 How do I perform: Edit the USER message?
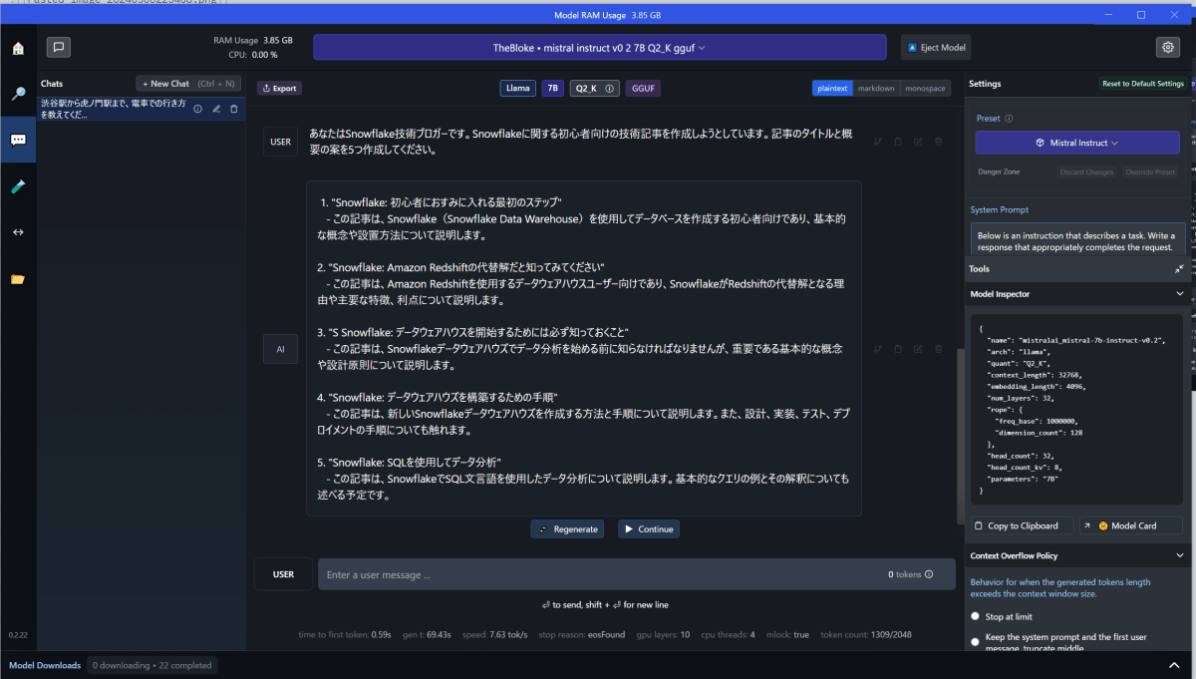click(918, 142)
